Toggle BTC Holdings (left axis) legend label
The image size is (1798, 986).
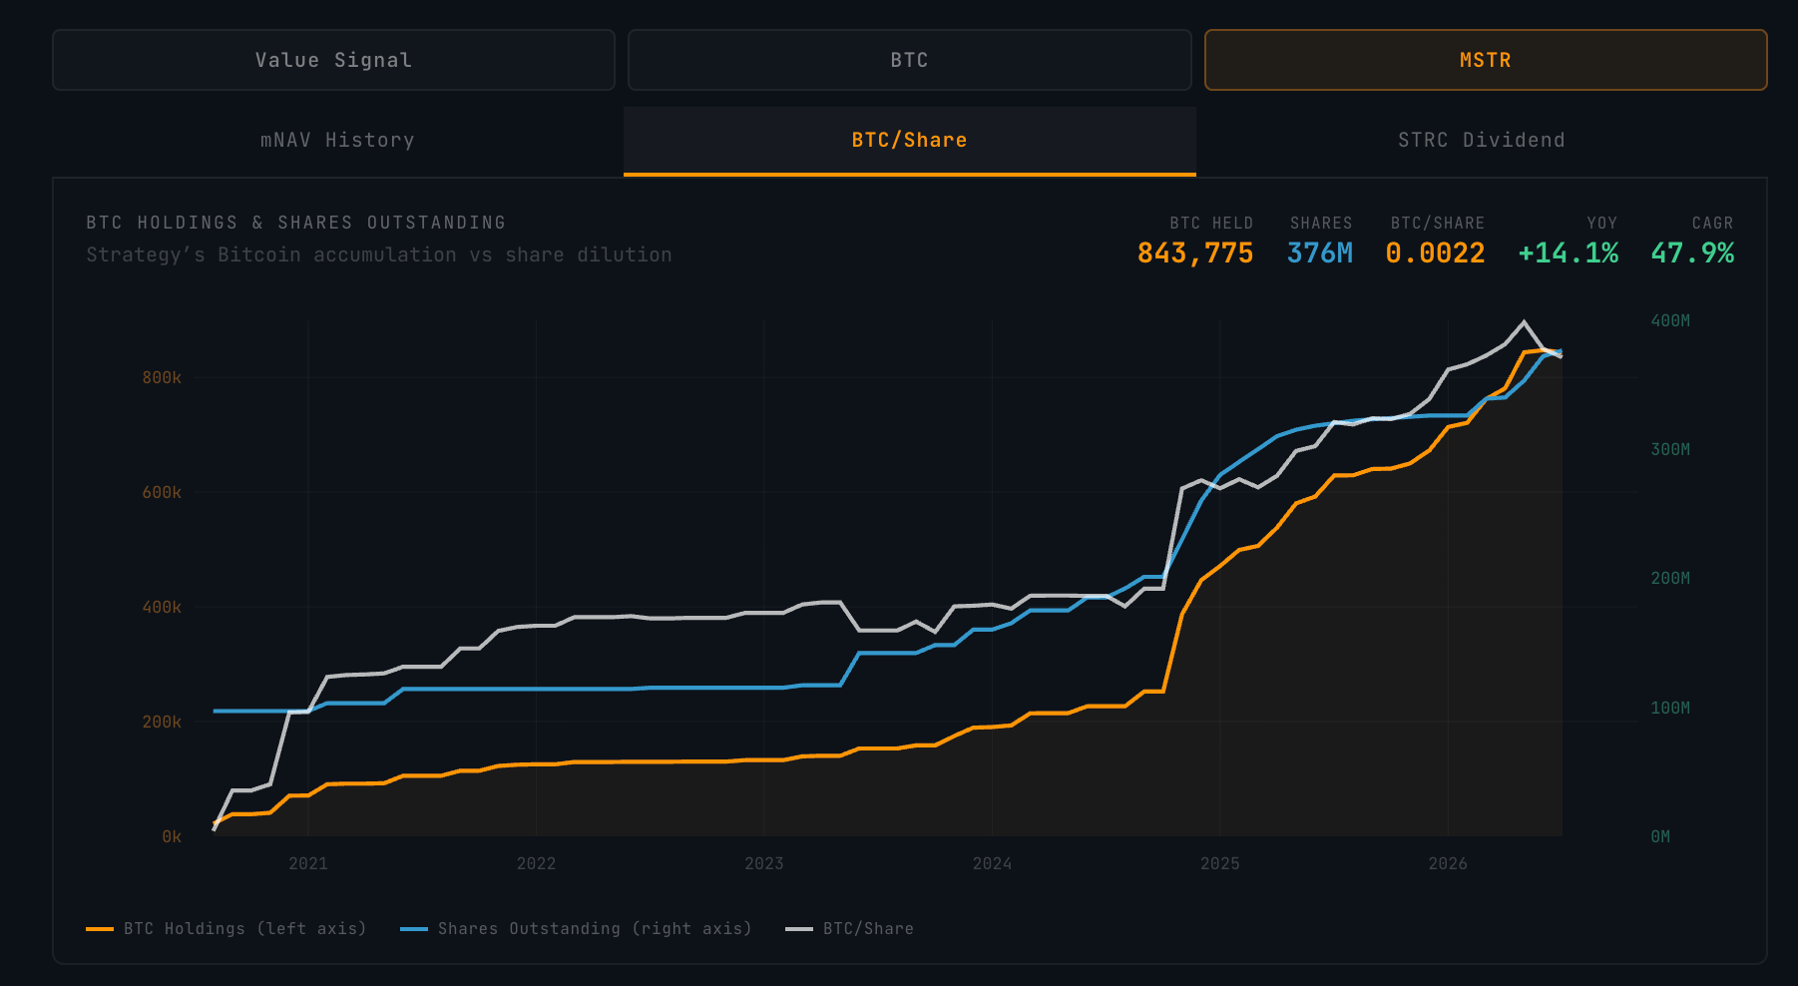coord(245,929)
